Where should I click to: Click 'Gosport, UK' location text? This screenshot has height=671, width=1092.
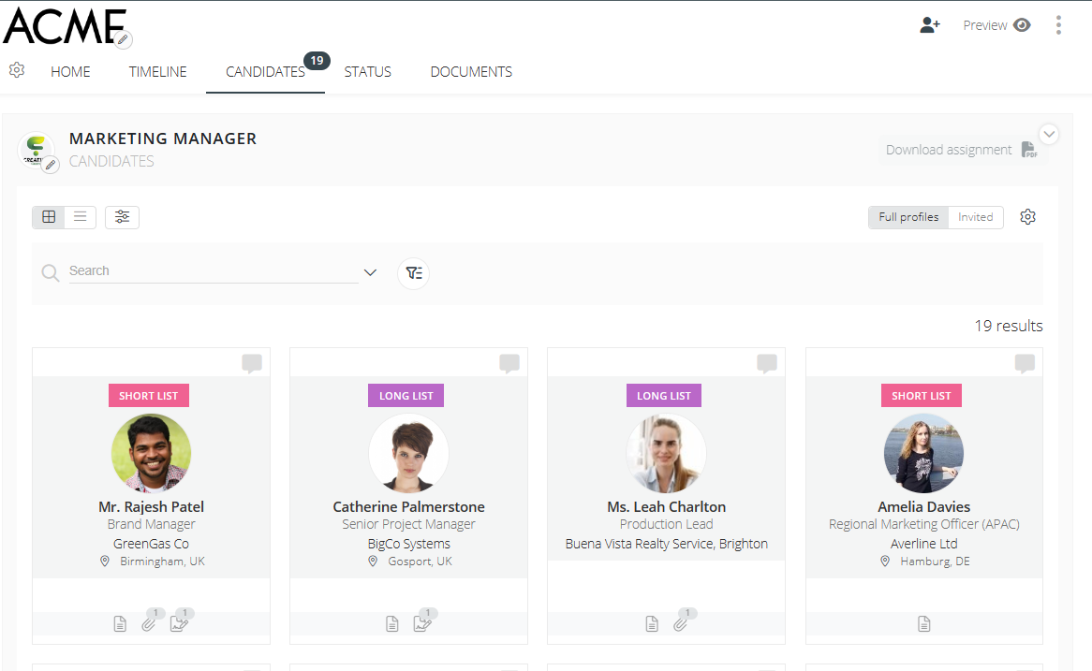point(420,561)
